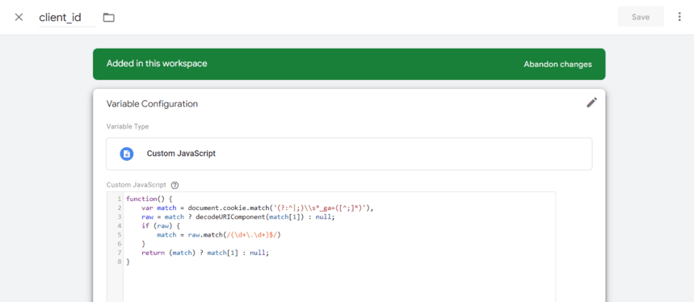Click the raw.match regex code line
Screen dimensions: 694x302
pos(219,235)
